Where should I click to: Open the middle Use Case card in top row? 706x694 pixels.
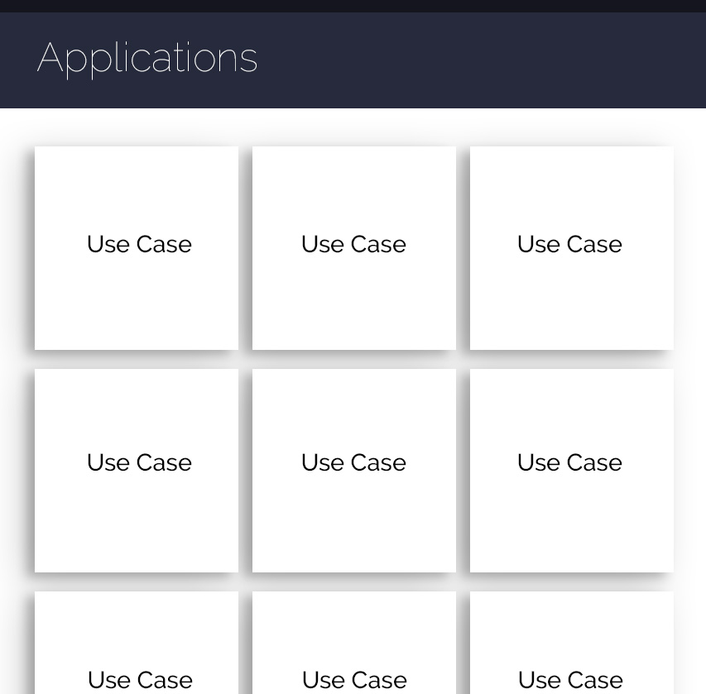point(354,248)
